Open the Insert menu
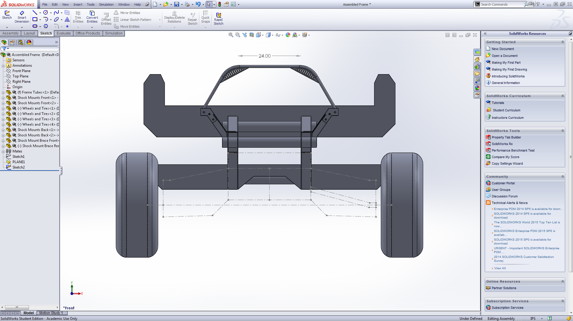 78,4
